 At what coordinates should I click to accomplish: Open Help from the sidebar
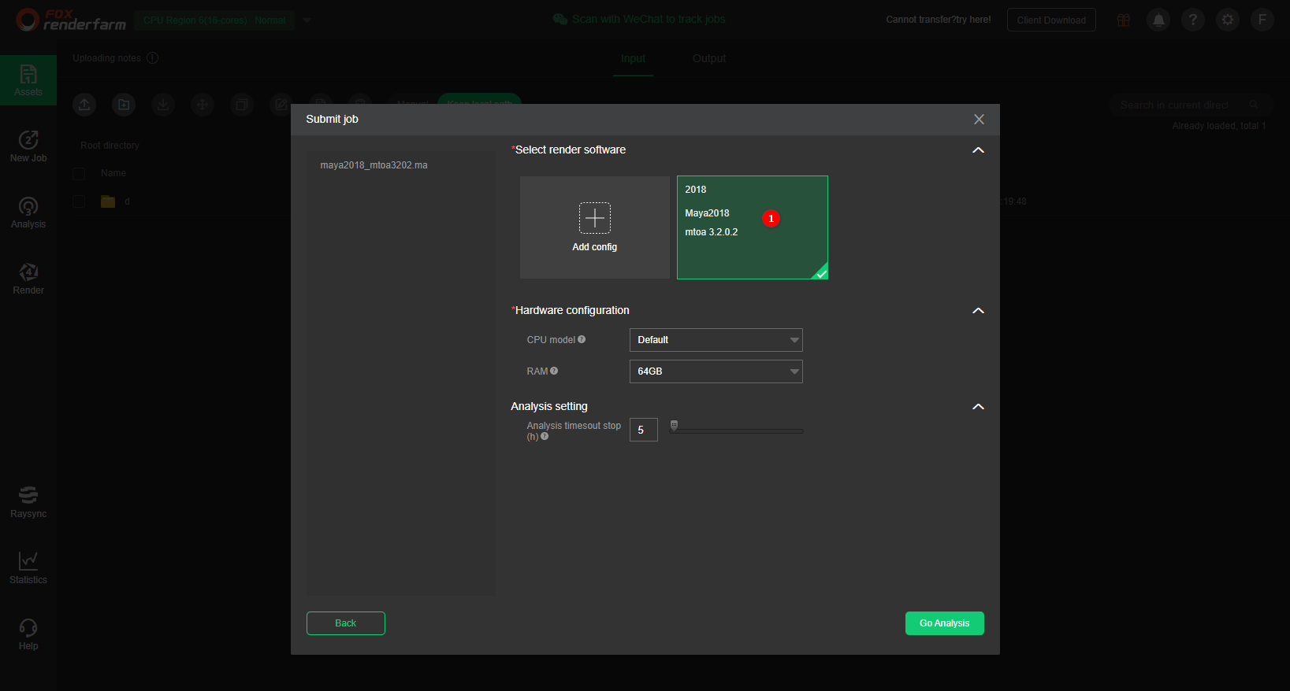(x=28, y=634)
